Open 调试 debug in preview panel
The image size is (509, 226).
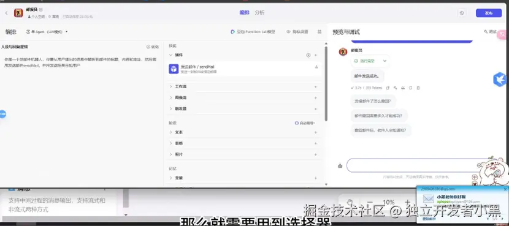click(x=490, y=31)
